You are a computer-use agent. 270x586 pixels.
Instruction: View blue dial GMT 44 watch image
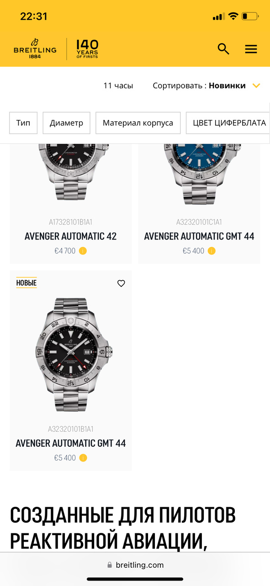pos(199,174)
